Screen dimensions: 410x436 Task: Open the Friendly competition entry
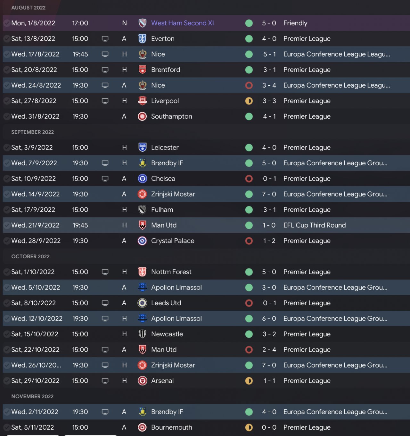click(x=295, y=23)
